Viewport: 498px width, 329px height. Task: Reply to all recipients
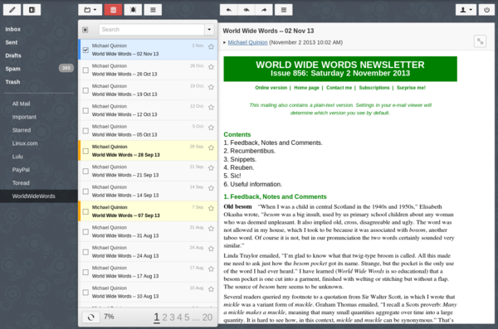tap(247, 10)
